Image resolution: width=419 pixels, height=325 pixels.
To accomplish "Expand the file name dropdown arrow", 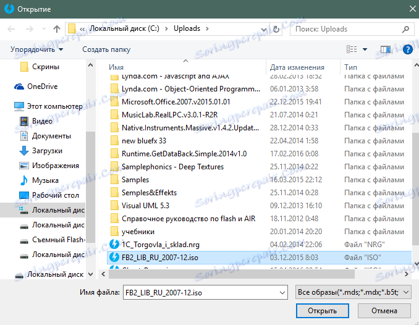I will [282, 293].
